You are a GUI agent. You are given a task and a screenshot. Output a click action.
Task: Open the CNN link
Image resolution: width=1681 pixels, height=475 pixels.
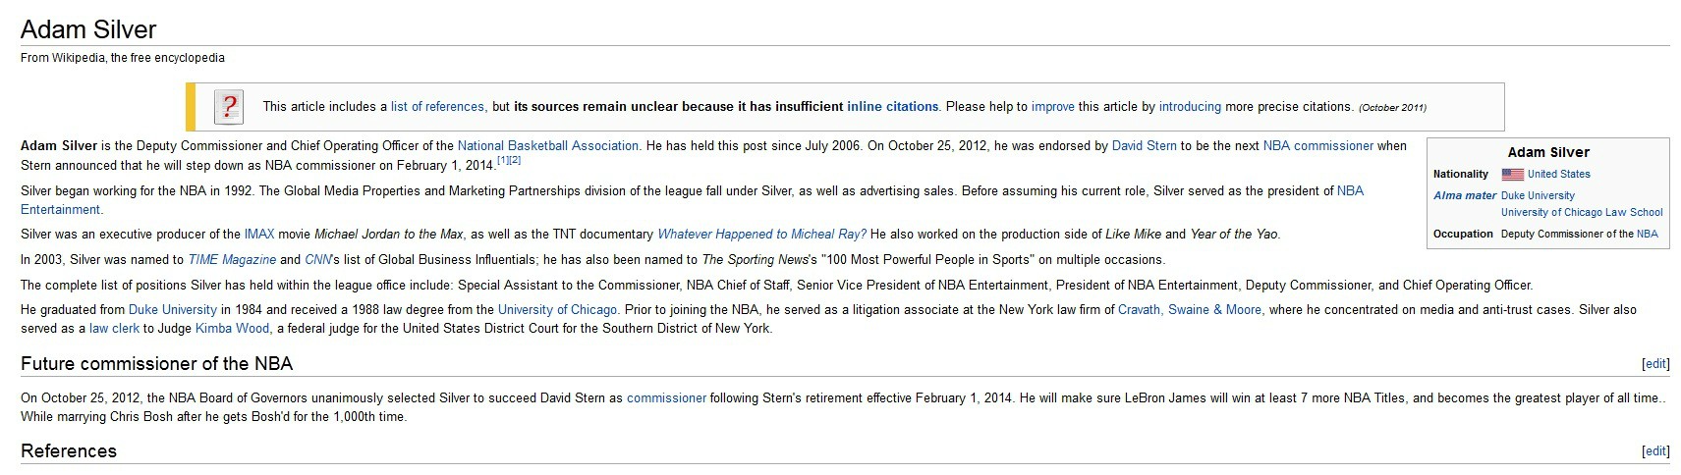pos(318,260)
